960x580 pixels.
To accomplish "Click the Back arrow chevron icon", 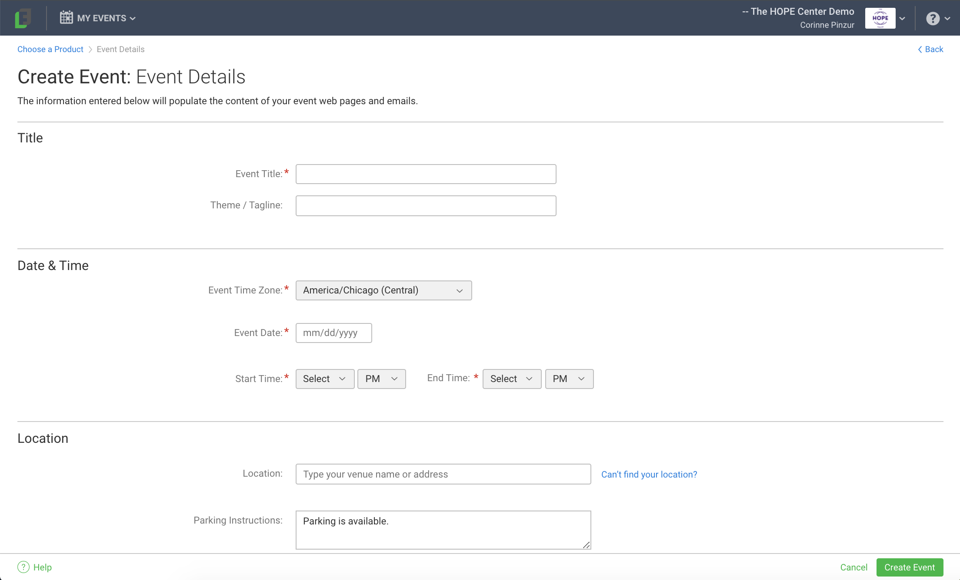I will point(920,49).
